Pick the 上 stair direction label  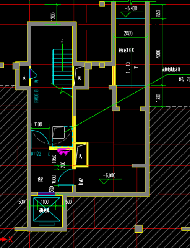click(x=62, y=40)
